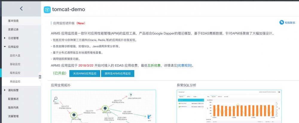
Task: Collapse the 应用监控 menu arrow
Action: pyautogui.click(x=5, y=47)
